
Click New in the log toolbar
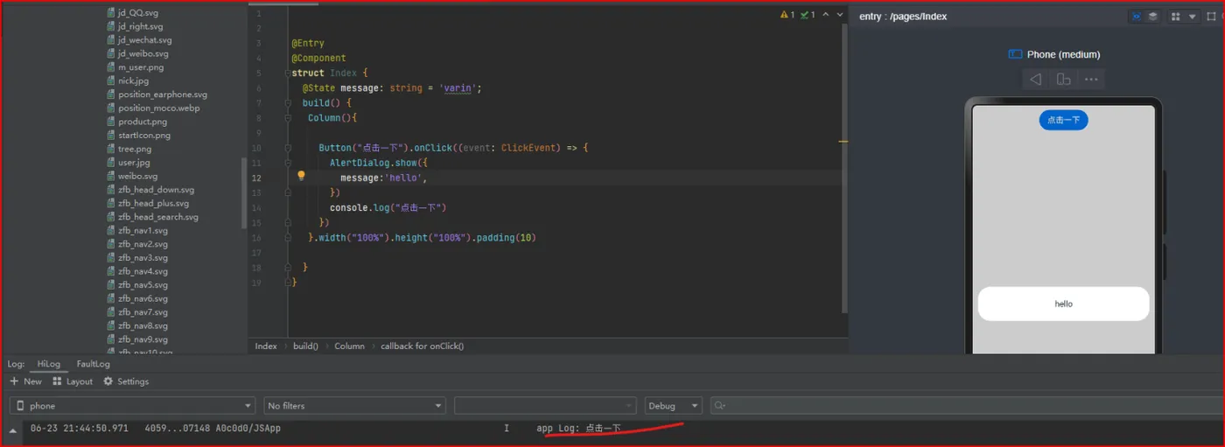click(26, 381)
